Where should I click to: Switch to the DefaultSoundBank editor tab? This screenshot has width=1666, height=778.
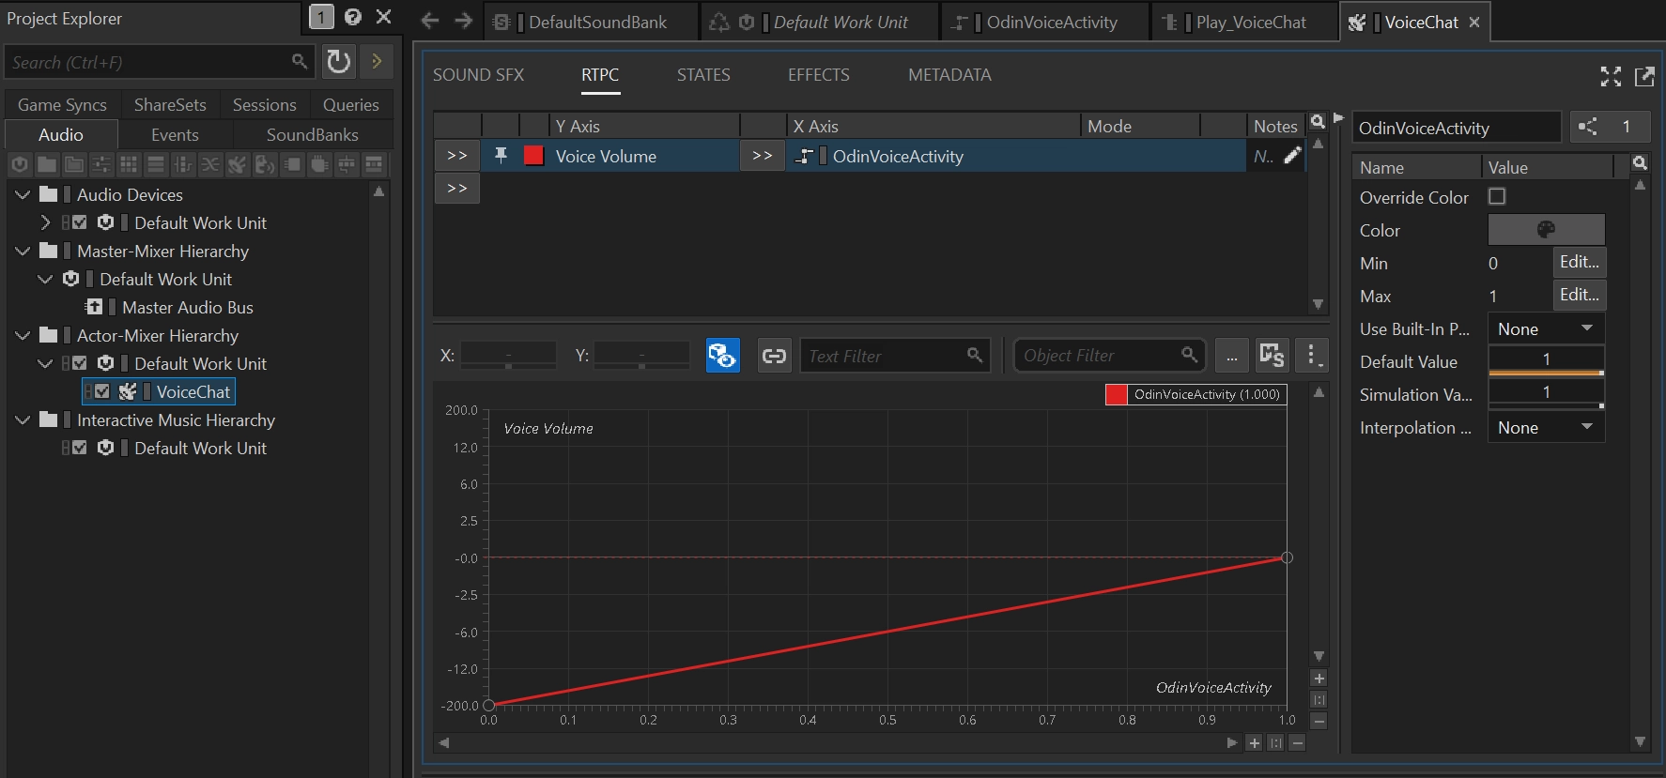click(592, 22)
